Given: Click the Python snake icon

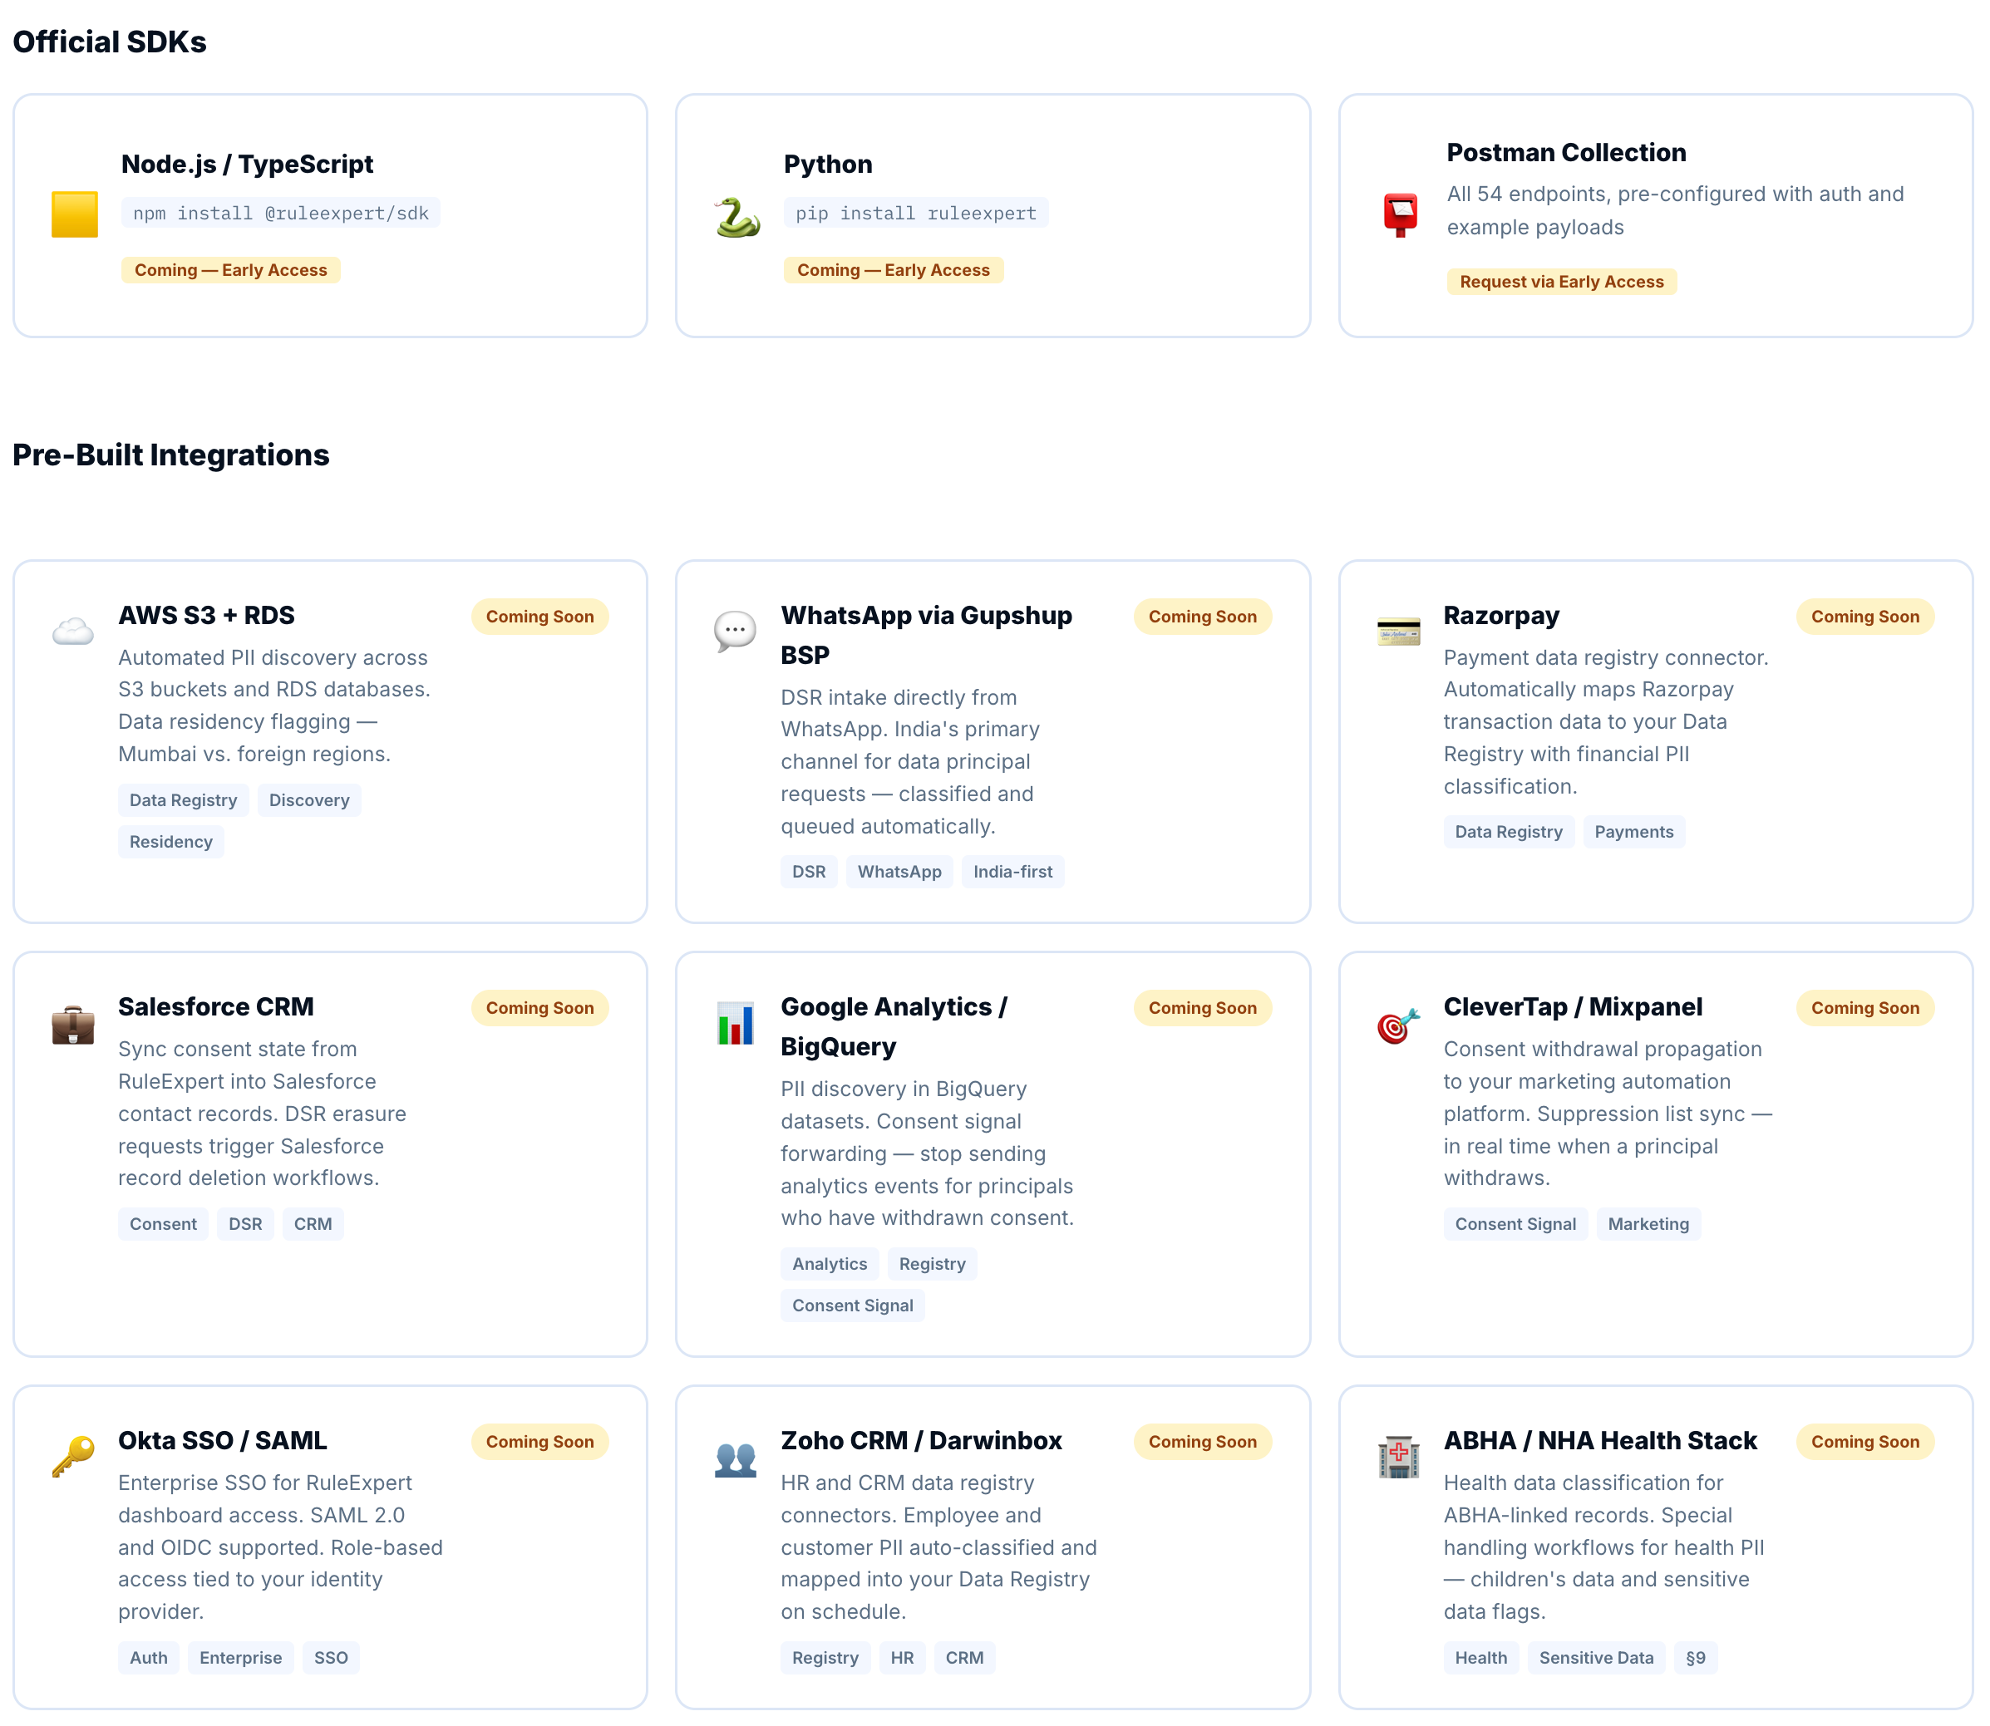Looking at the screenshot, I should (736, 217).
